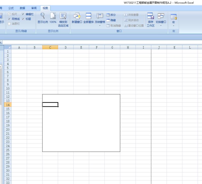Click 缩放到选定区域 zoom to selection
Viewport: 202px width, 184px height.
click(x=63, y=20)
